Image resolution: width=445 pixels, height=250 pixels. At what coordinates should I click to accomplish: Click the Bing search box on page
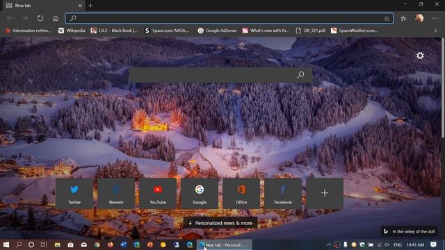coord(220,75)
